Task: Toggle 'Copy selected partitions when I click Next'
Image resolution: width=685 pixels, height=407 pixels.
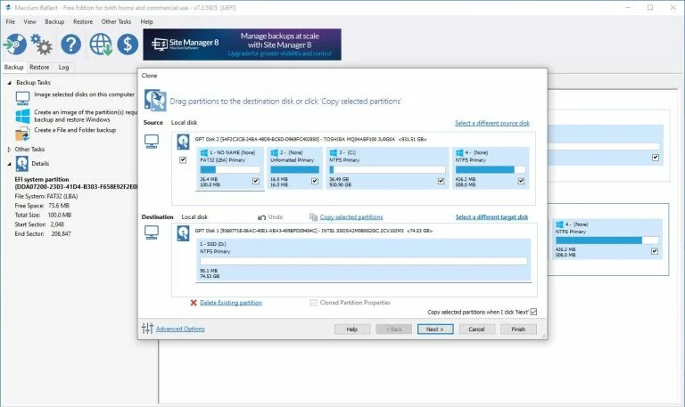Action: click(533, 312)
